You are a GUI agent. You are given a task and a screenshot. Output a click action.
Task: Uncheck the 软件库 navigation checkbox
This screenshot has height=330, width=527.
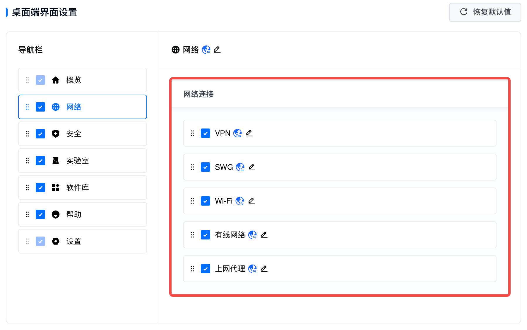(40, 187)
